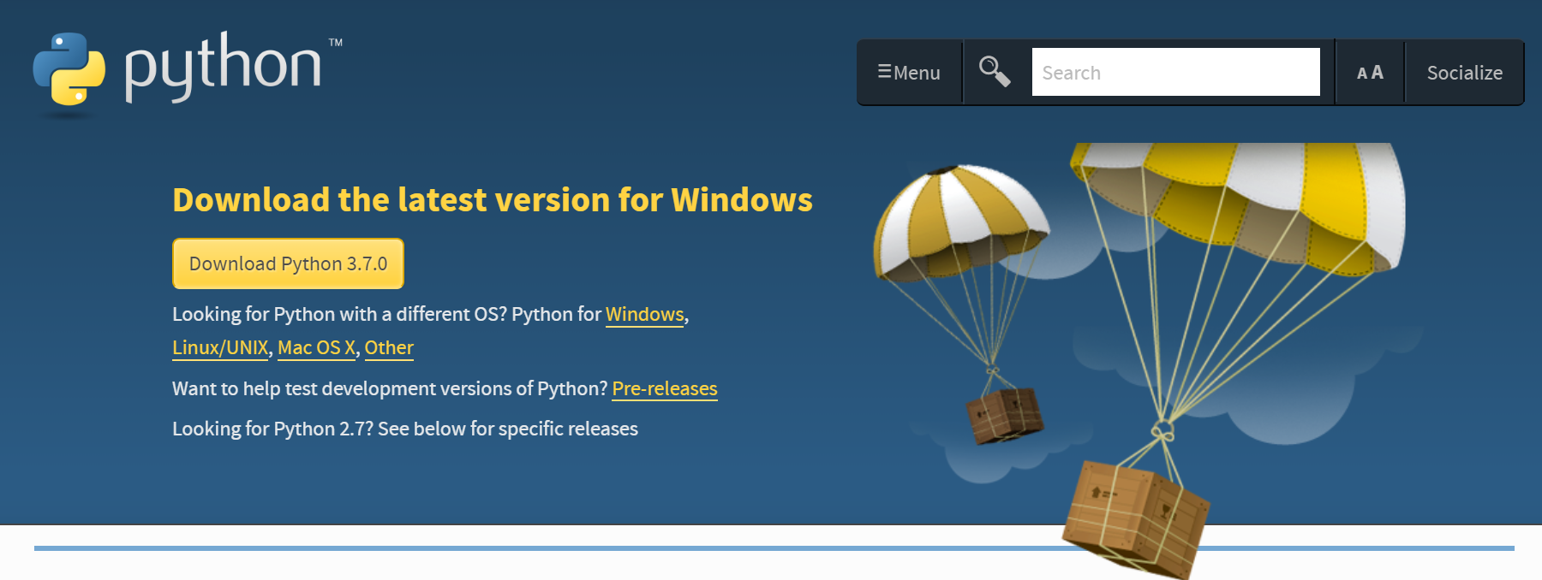Click the magnifying glass search icon
Screen dimensions: 1542x580
click(995, 72)
